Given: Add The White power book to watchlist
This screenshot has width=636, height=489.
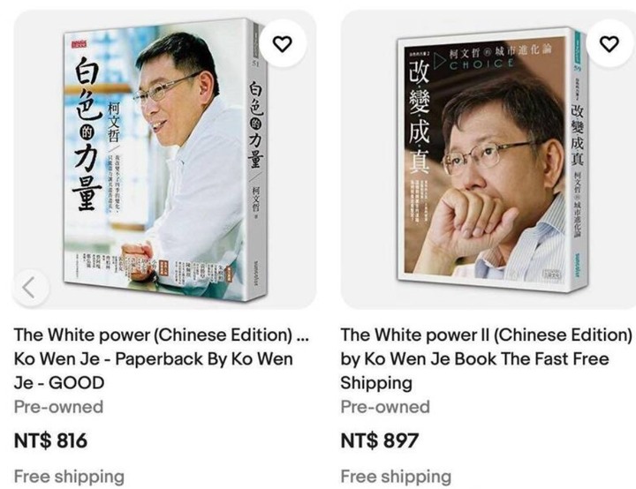Looking at the screenshot, I should tap(283, 43).
